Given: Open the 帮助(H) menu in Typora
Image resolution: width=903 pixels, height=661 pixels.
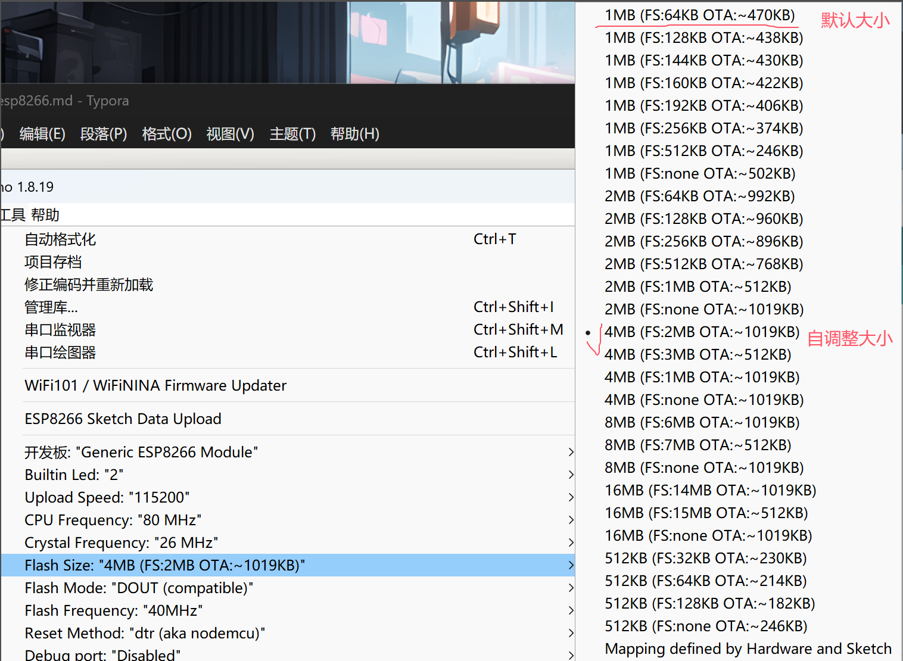Looking at the screenshot, I should click(x=354, y=134).
